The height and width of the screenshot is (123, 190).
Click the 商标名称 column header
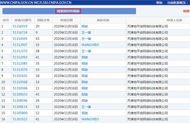click(103, 20)
